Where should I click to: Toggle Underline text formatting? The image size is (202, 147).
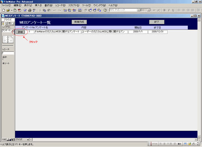(x=173, y=10)
